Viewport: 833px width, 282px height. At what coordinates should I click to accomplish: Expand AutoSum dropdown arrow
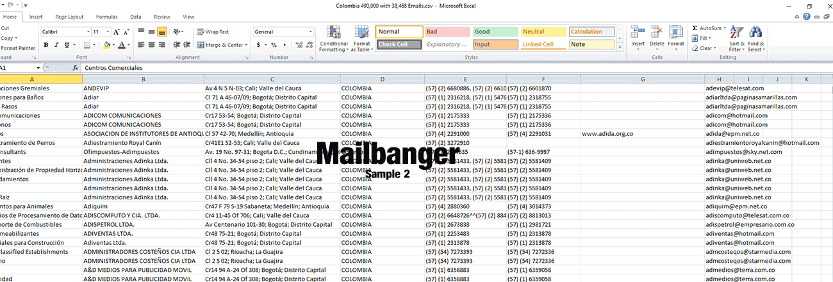coord(724,28)
